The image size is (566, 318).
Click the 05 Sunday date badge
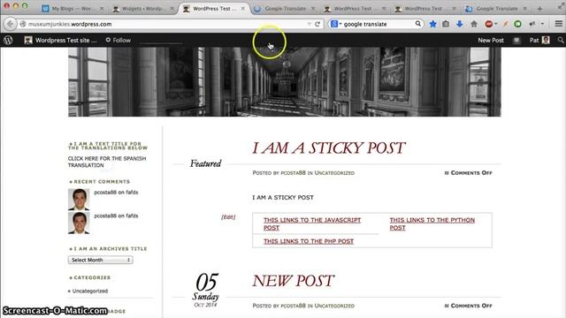(x=206, y=290)
